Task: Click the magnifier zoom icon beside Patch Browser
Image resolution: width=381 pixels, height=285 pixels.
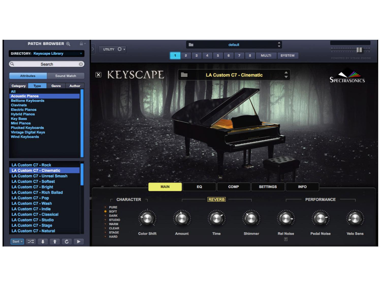Action: [68, 44]
